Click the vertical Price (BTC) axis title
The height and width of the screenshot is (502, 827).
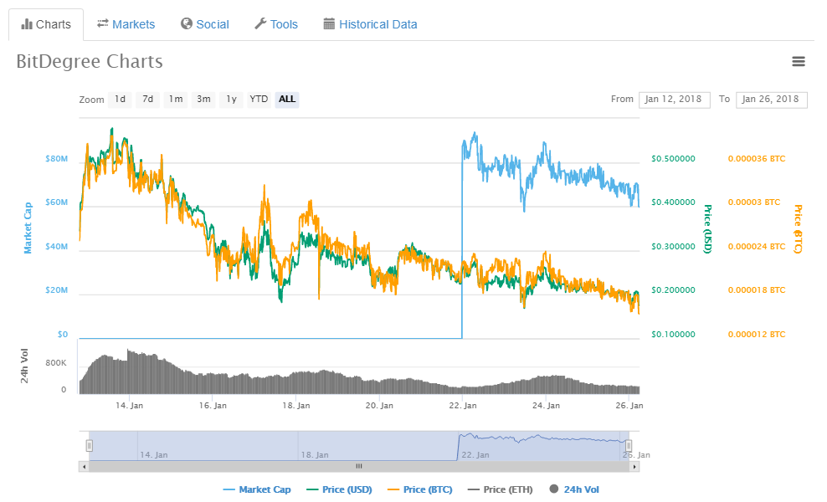798,229
